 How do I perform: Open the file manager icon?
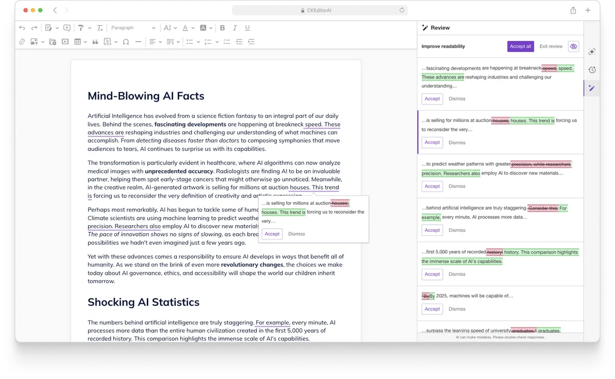pos(53,42)
